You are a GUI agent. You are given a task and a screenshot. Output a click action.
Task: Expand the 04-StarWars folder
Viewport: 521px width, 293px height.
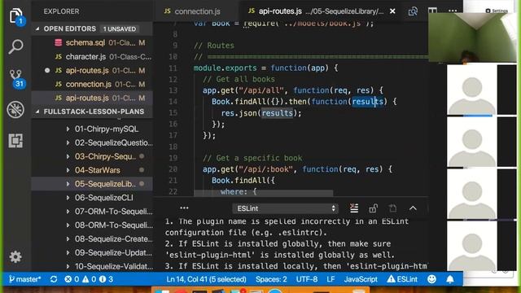point(92,170)
